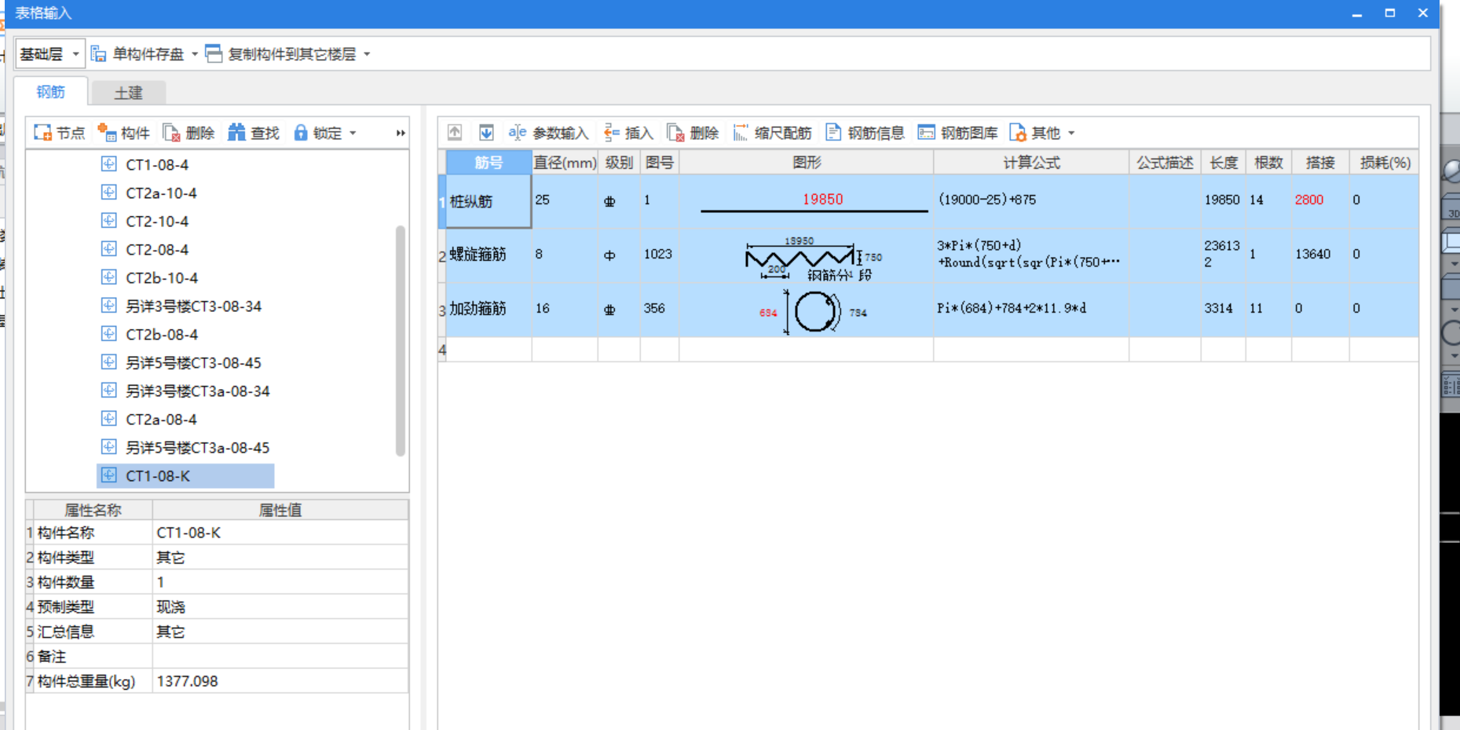Open 缩尺配筋 tool
The image size is (1460, 730).
point(772,133)
